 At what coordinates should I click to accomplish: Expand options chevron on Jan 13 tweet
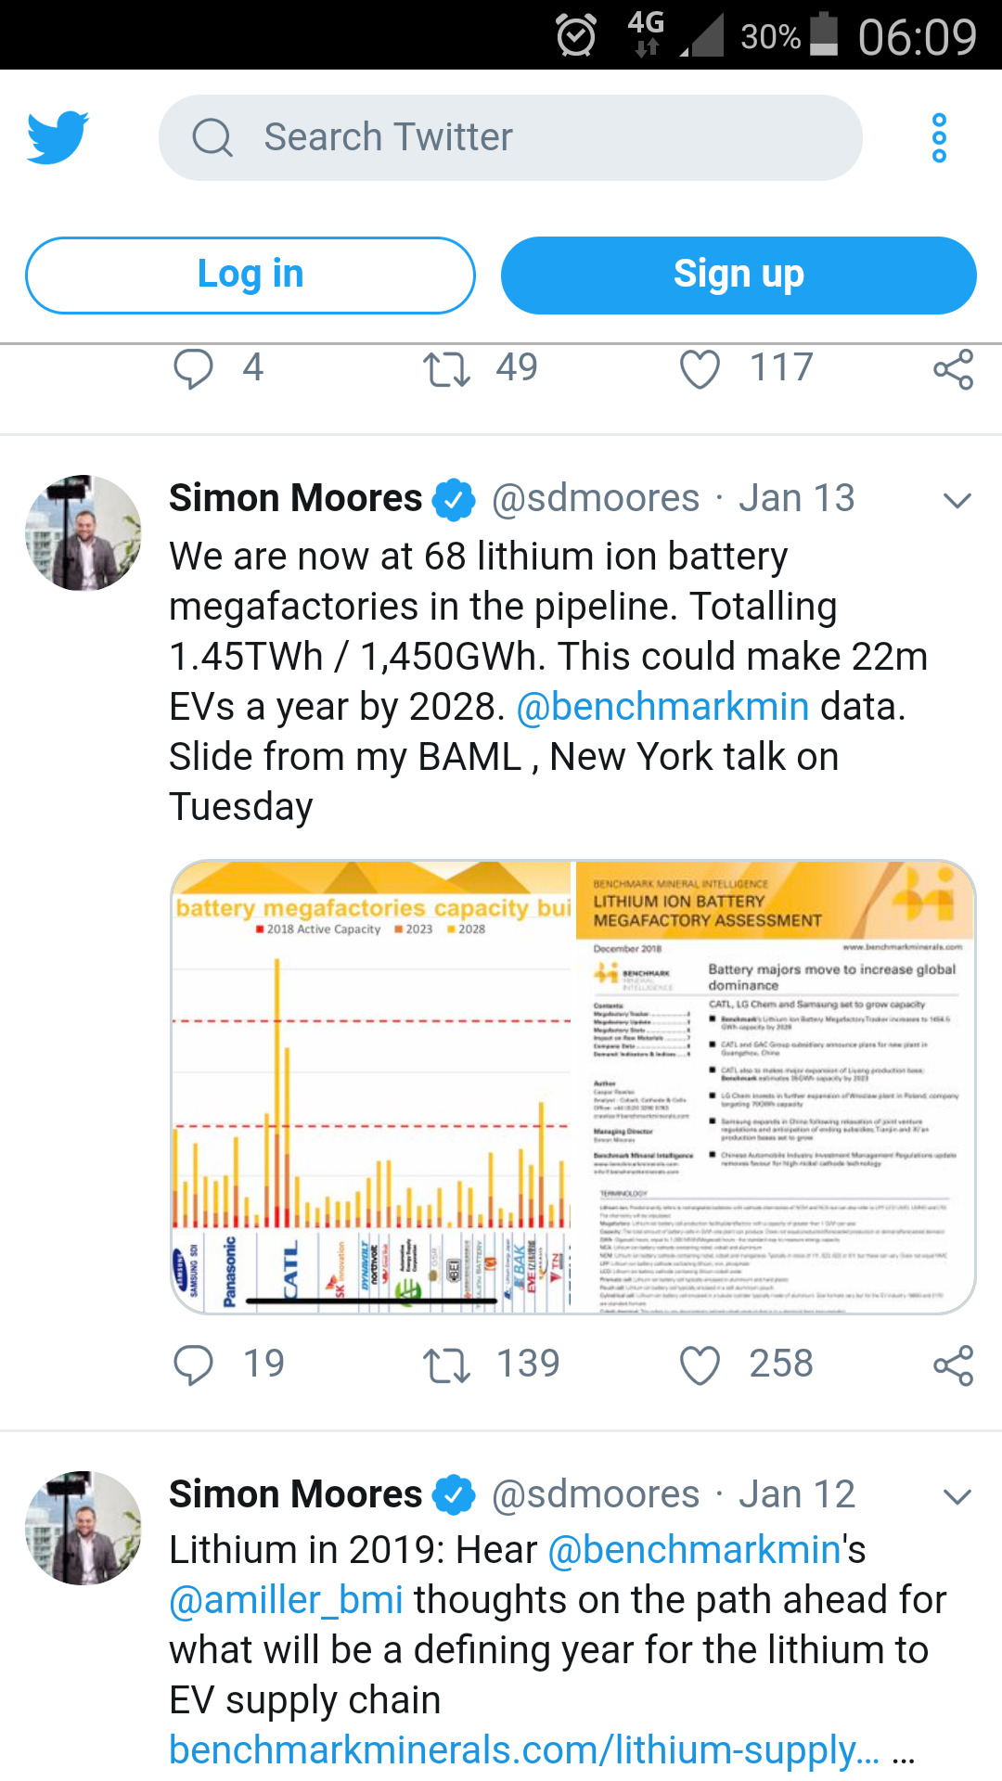pyautogui.click(x=957, y=501)
